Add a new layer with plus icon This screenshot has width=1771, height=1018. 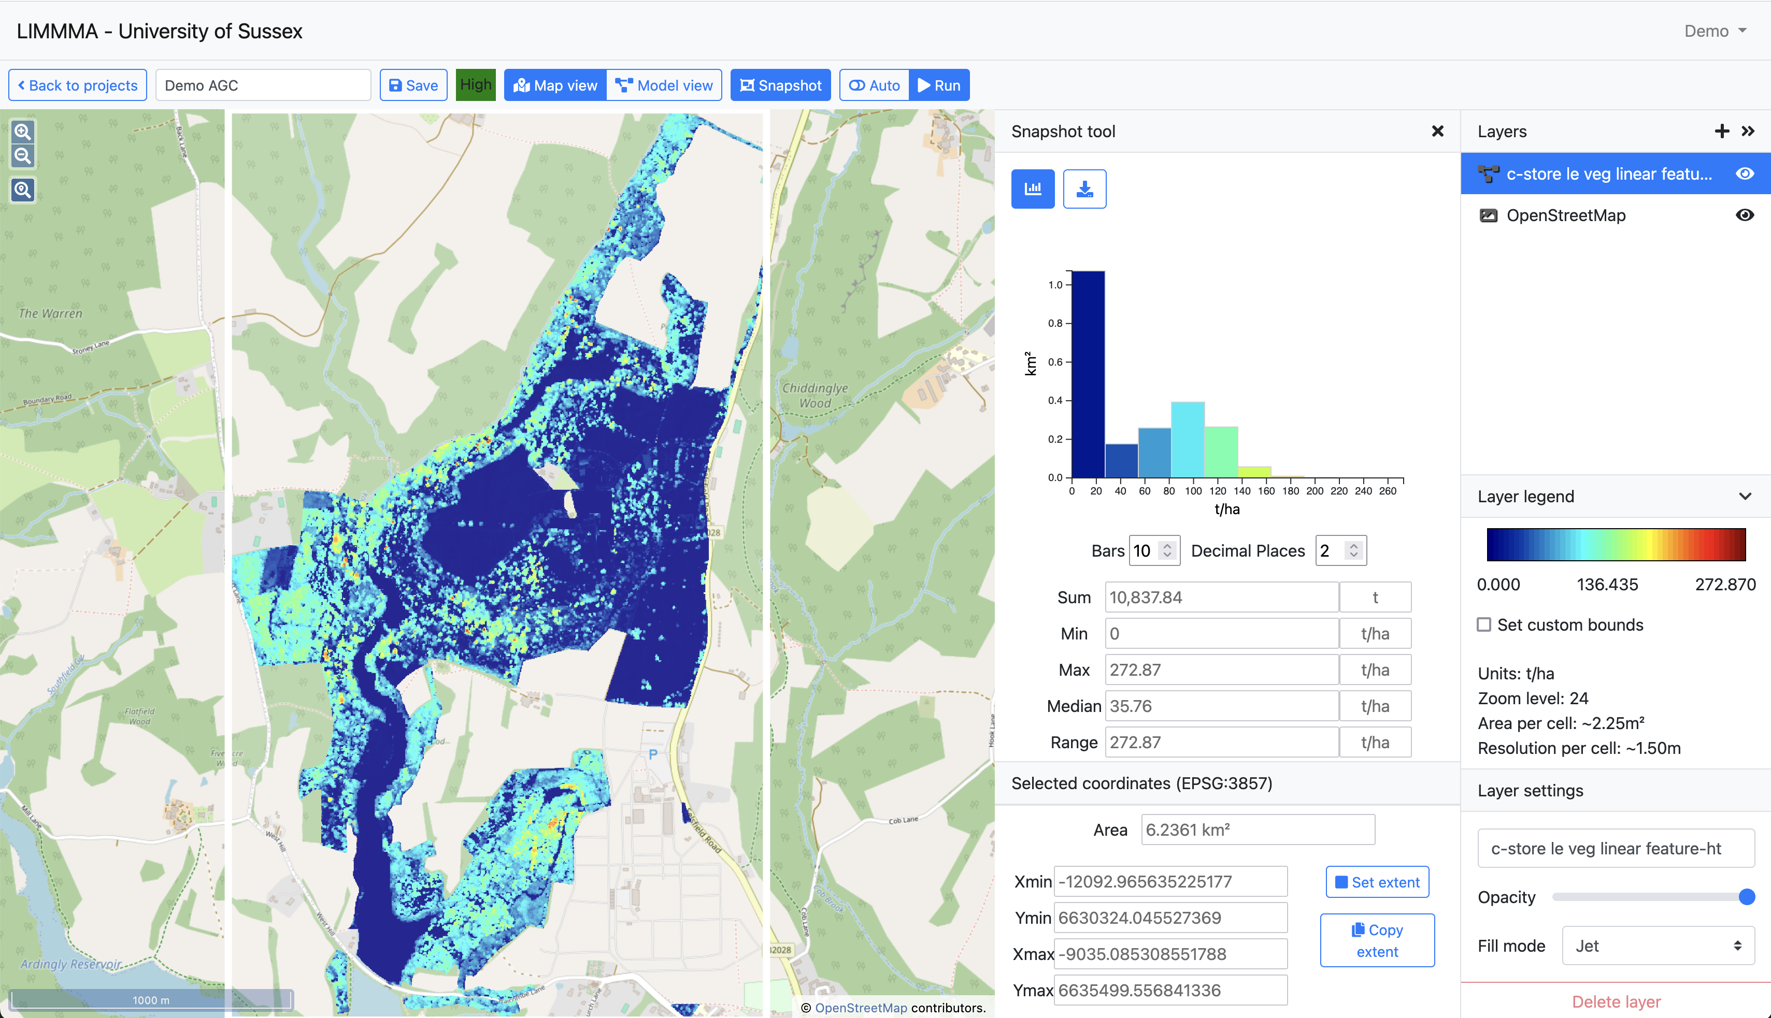pos(1721,132)
